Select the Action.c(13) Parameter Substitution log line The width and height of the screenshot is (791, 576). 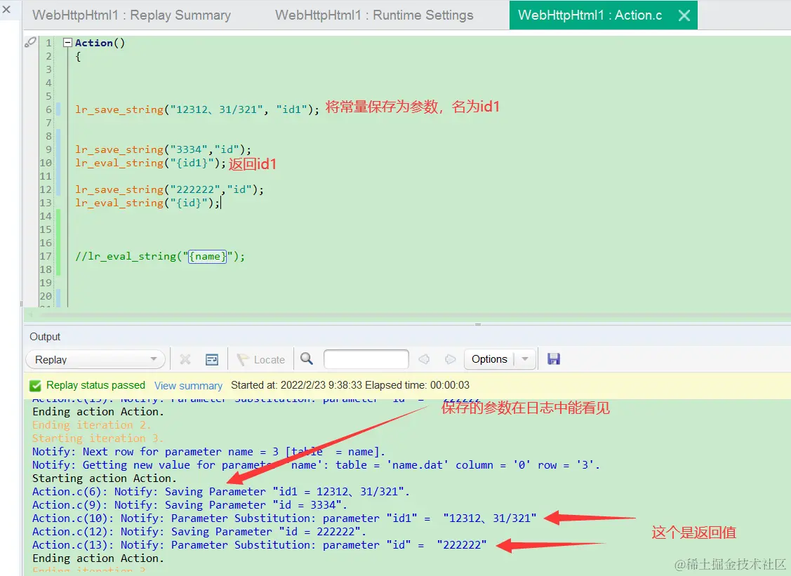tap(259, 545)
